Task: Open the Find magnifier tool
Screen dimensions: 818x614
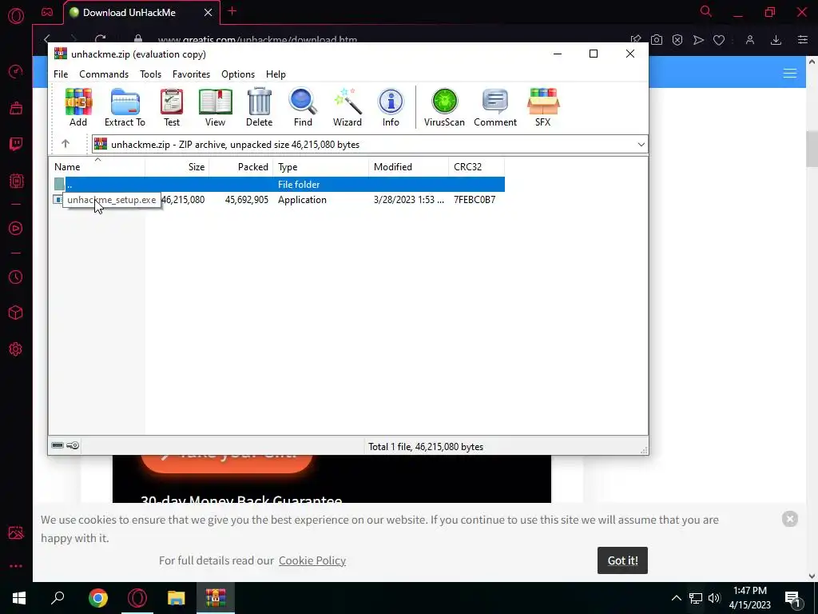Action: click(x=303, y=107)
